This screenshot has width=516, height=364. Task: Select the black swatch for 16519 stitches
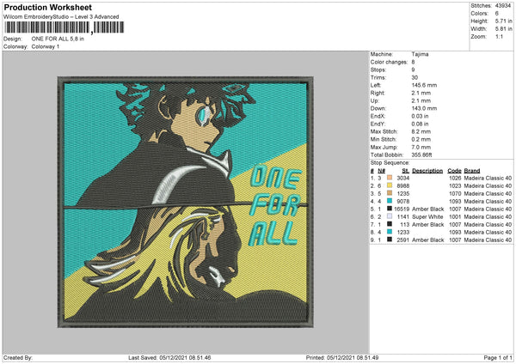[390, 209]
